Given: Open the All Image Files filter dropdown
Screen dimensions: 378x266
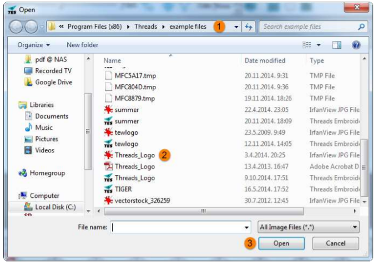Looking at the screenshot, I should [309, 227].
